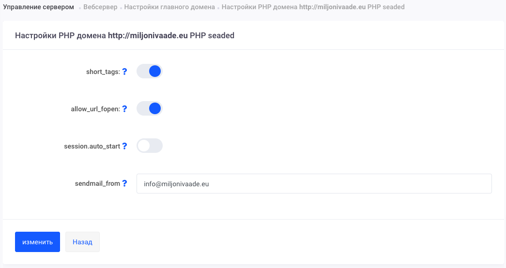Image resolution: width=506 pixels, height=268 pixels.
Task: Click the question mark next to sendmail_from
Action: [x=124, y=183]
